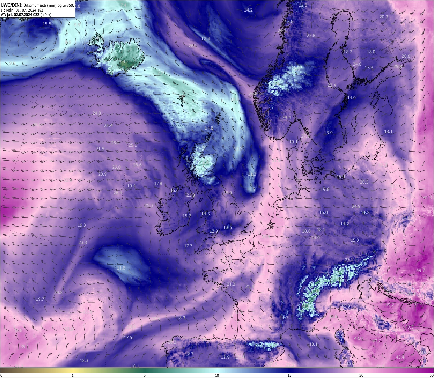Select the 14.3 value over Wales
Viewport: 434px width, 378px height.
205,214
